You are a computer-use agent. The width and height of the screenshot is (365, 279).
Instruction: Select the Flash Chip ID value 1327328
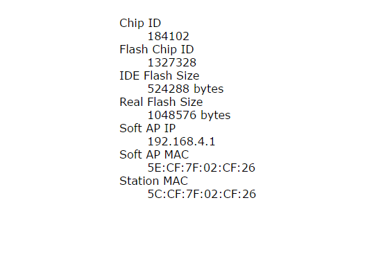tap(172, 62)
